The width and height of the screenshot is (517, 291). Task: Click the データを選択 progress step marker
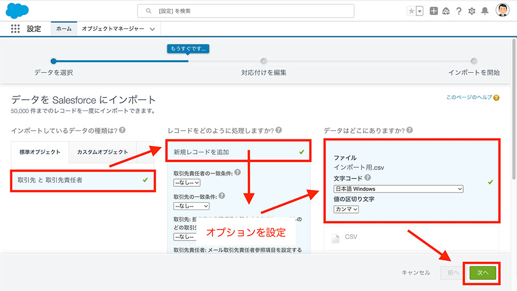[53, 61]
